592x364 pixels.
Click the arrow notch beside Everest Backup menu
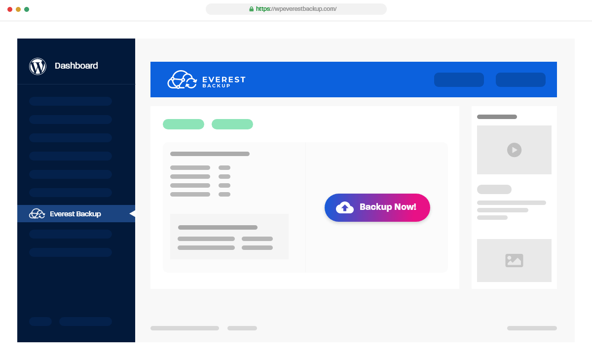132,213
